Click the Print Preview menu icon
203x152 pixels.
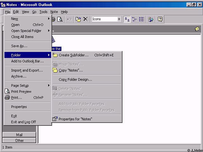tap(7, 92)
